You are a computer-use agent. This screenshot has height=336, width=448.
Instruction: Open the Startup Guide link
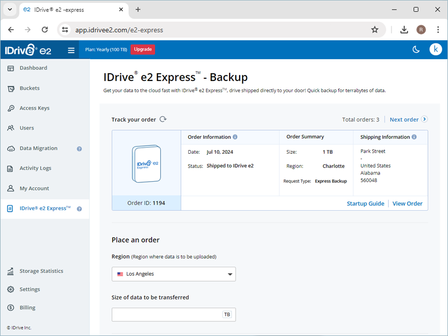tap(366, 204)
